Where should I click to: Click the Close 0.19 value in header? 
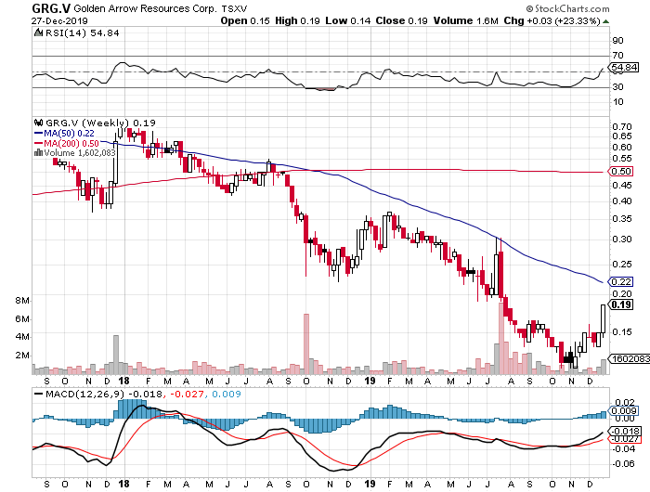click(x=401, y=20)
